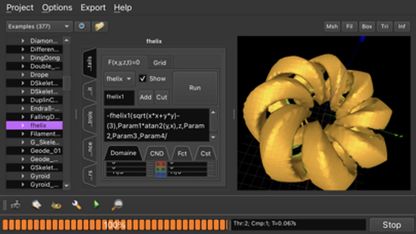Expand the Geode_01 tree entry arrow

[x=23, y=151]
